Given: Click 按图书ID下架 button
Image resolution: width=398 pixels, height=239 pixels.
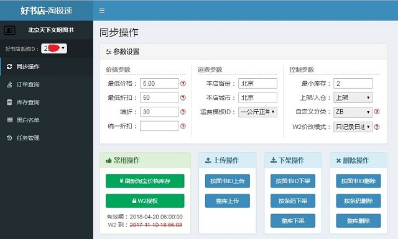Looking at the screenshot, I should (293, 181).
